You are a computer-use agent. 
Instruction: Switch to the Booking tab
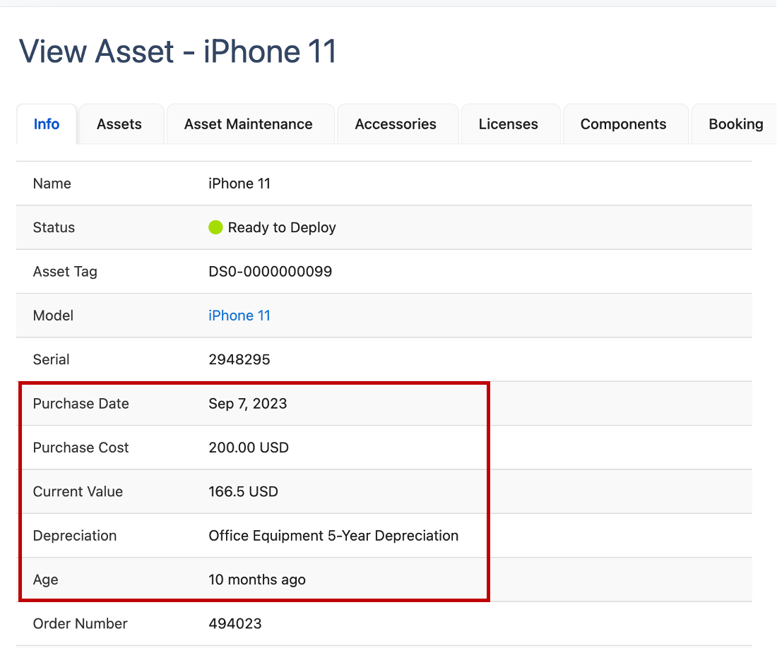(x=735, y=124)
